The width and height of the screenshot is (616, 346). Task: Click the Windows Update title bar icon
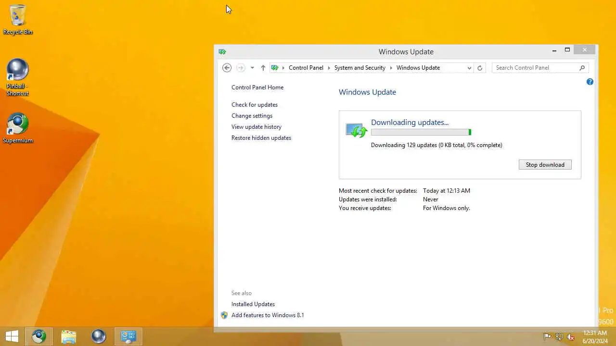pyautogui.click(x=222, y=51)
